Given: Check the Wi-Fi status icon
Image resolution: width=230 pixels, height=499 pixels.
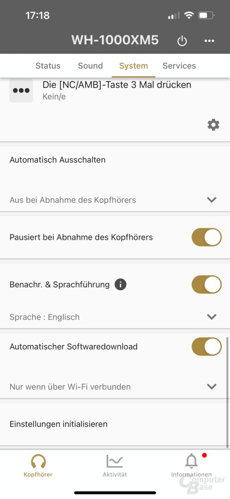Looking at the screenshot, I should click(x=189, y=15).
